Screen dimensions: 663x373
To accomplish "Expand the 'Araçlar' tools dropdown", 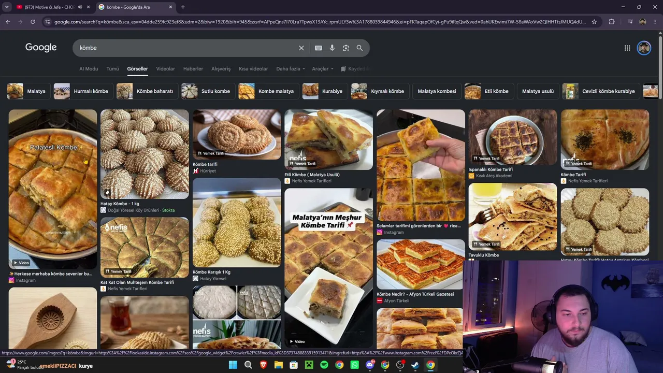I will click(x=322, y=69).
